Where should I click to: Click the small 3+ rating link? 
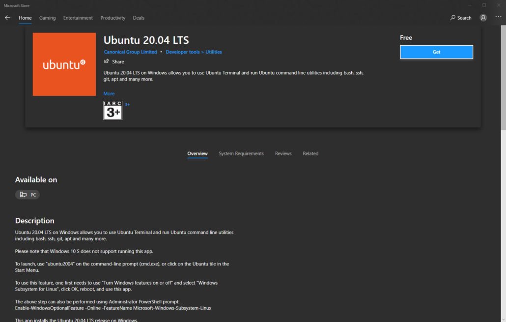(127, 104)
